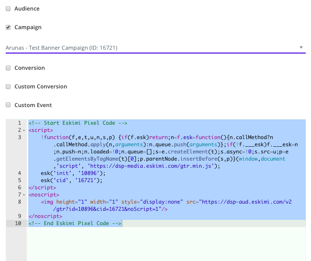311x261 pixels.
Task: Click line number 8 in the gutter
Action: 20,202
